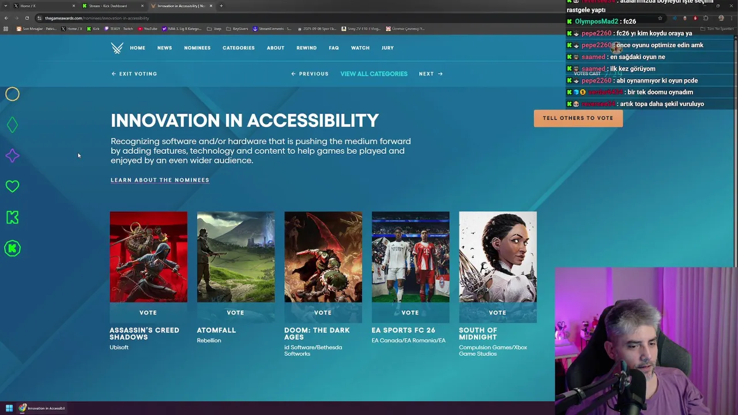Click the site info icon in address bar

point(39,18)
